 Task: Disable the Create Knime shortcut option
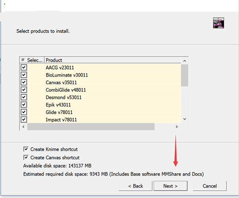26,149
